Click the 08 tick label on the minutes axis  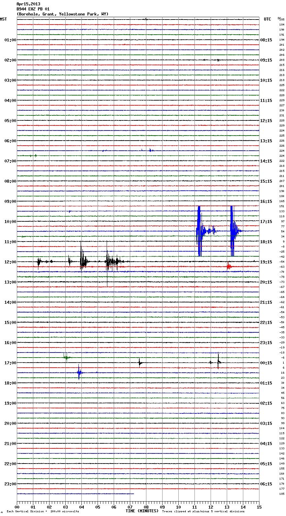coord(146,507)
